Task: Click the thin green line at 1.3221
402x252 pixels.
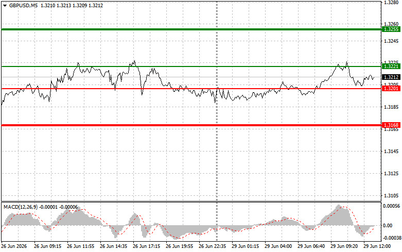Action: tap(191, 66)
